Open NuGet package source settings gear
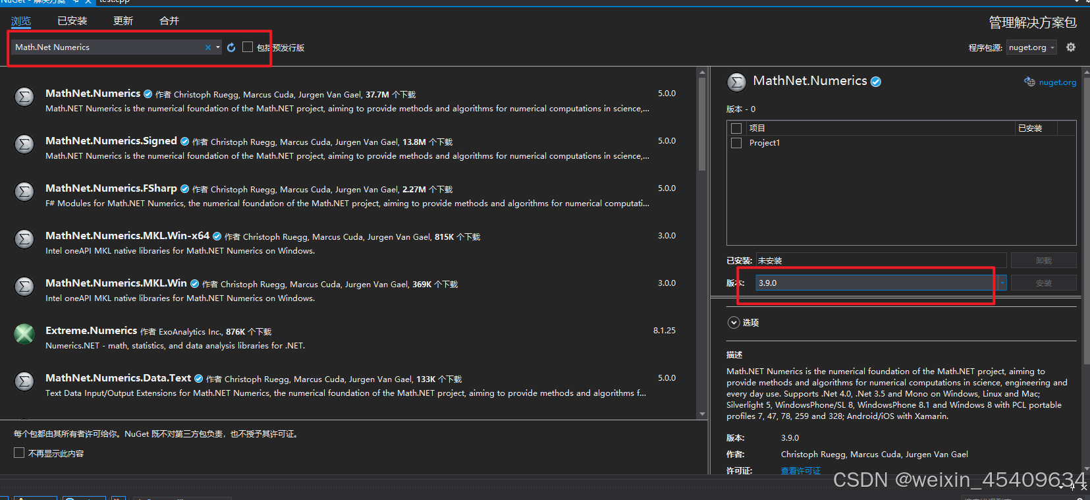 point(1071,47)
